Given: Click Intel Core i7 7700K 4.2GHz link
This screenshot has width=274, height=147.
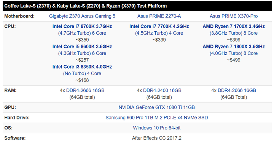Looking at the screenshot, I should click(x=159, y=26).
